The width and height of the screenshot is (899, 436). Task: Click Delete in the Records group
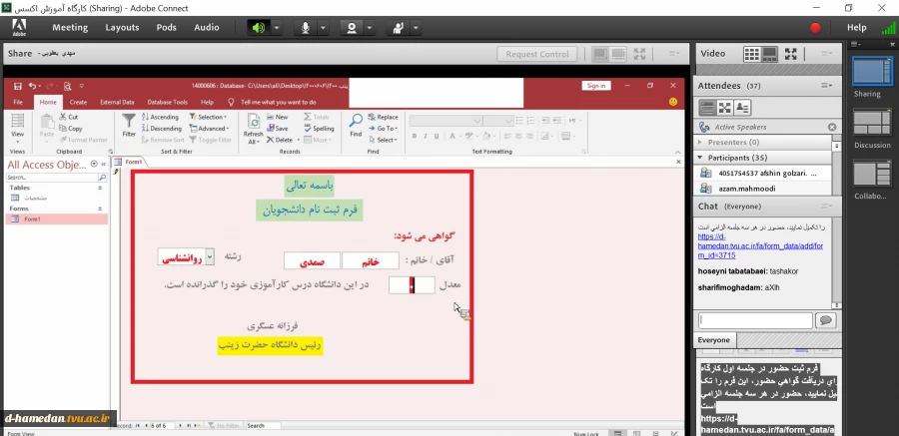tap(280, 140)
